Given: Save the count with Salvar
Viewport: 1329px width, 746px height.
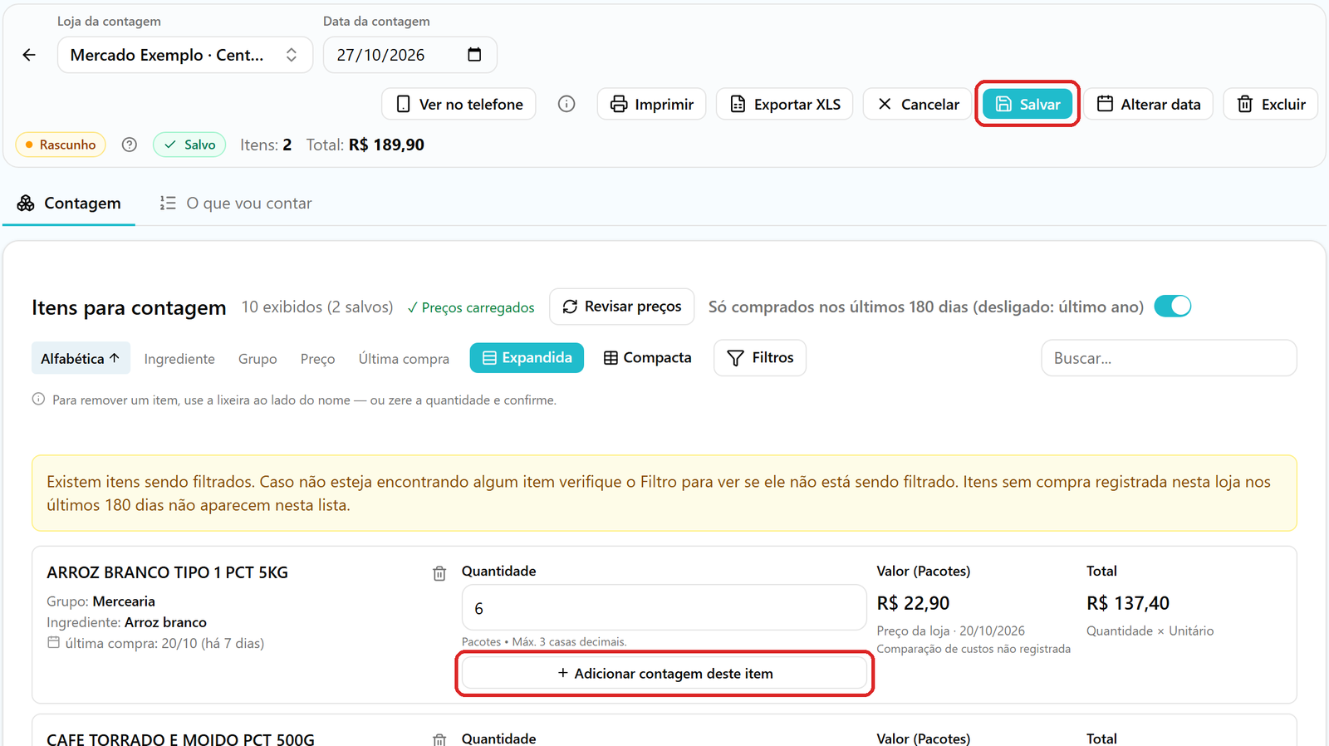Looking at the screenshot, I should [x=1027, y=104].
